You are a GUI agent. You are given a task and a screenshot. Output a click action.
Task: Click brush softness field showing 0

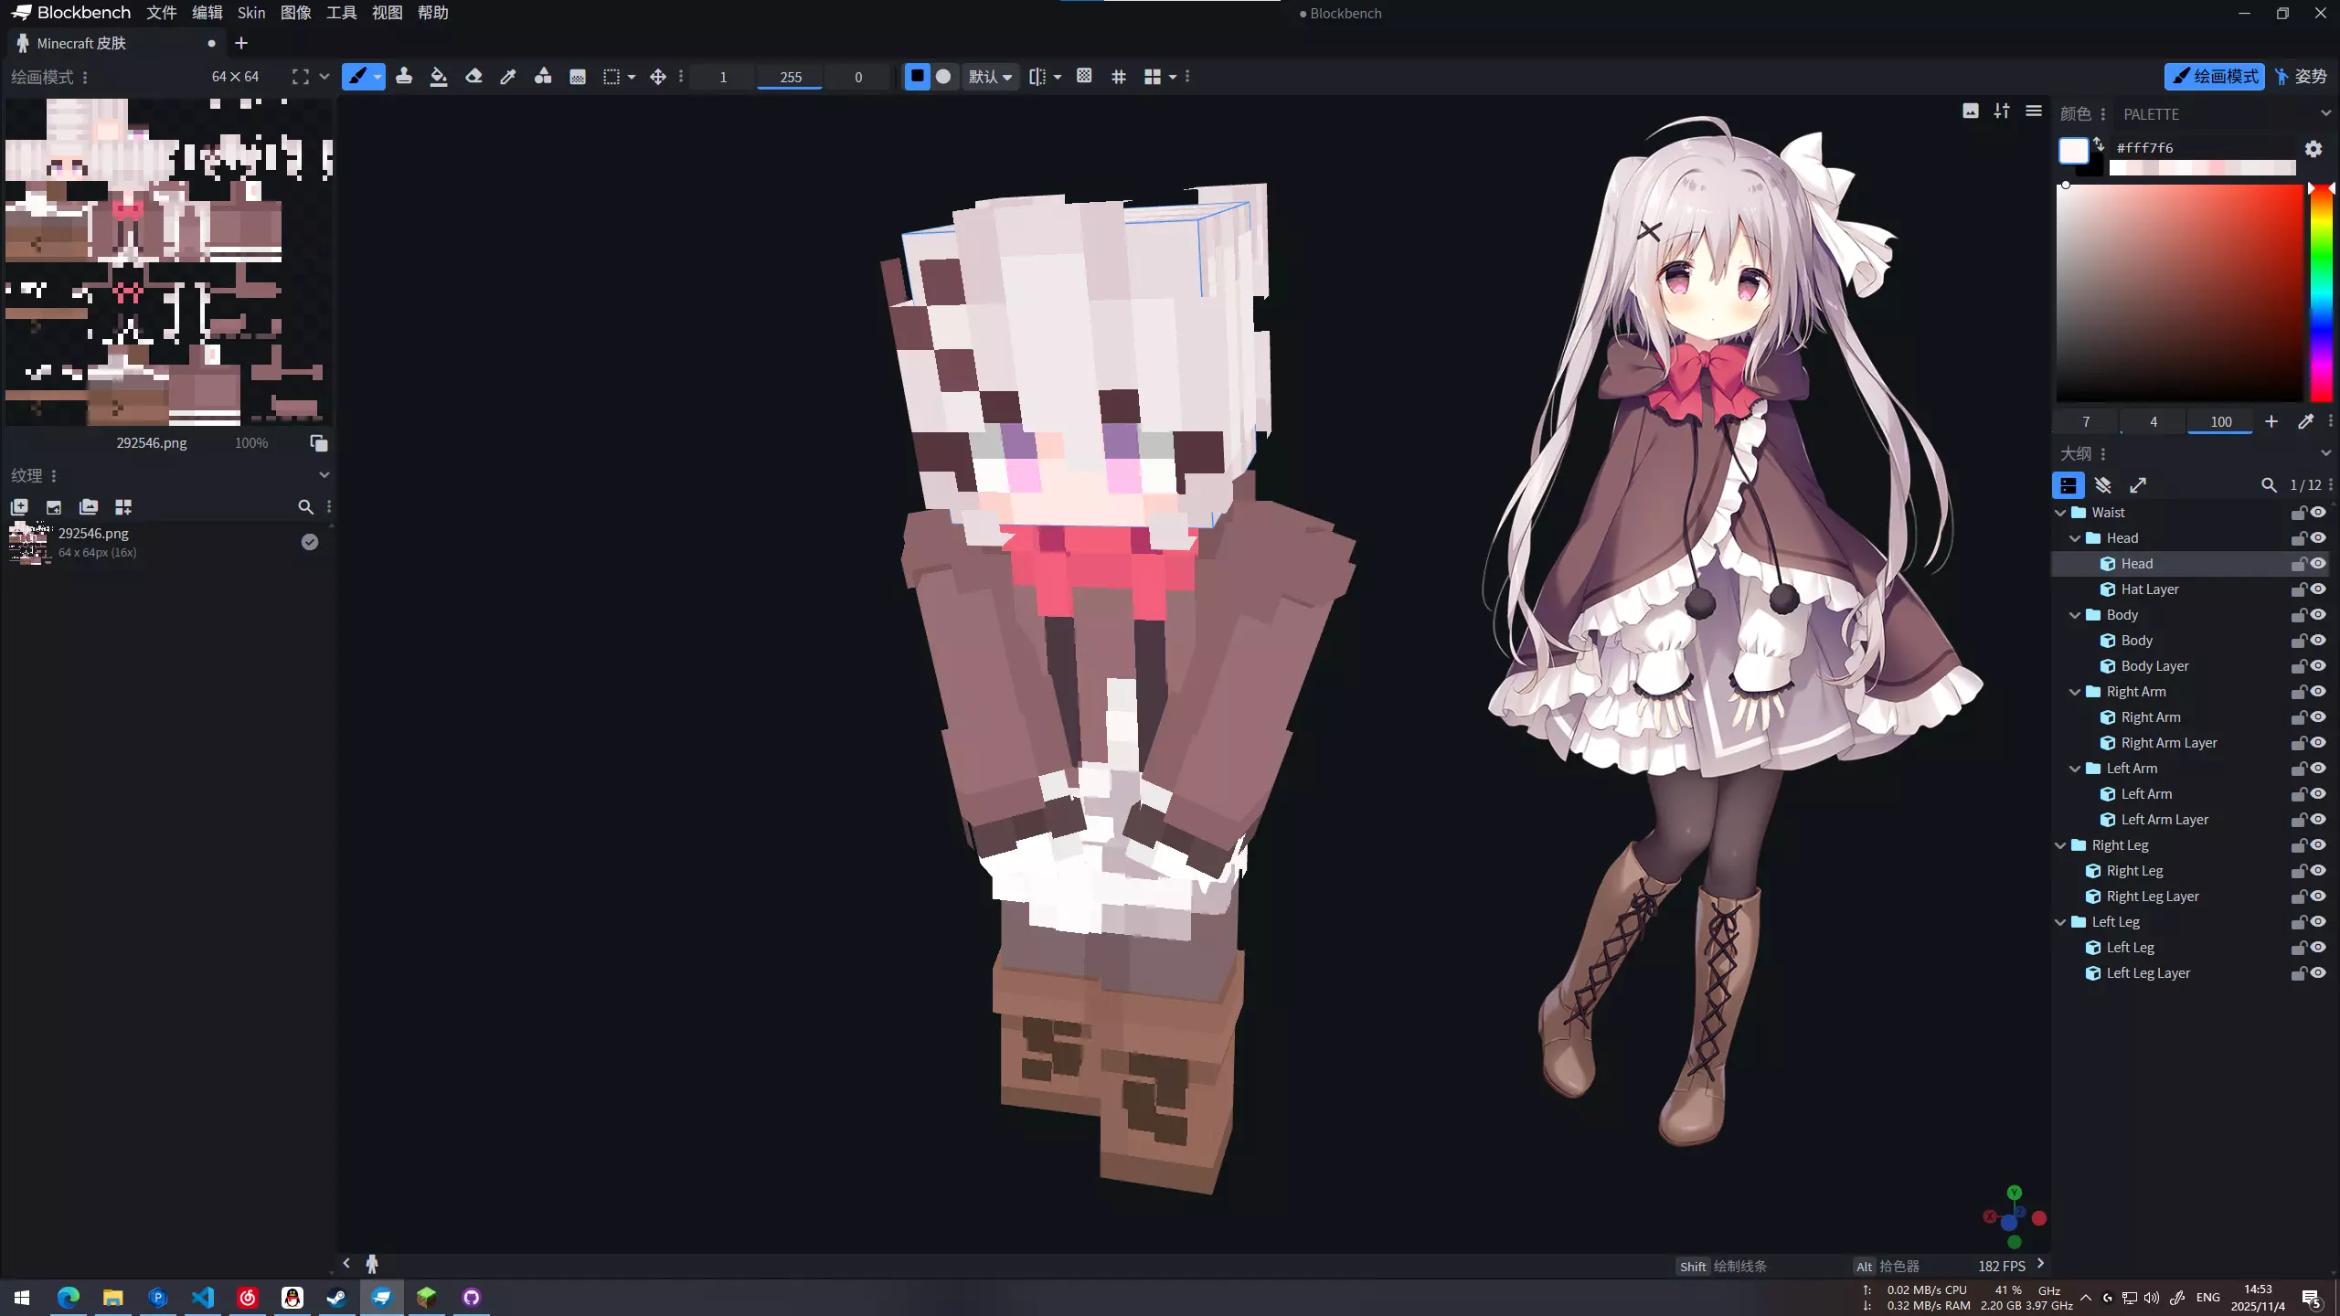coord(858,77)
